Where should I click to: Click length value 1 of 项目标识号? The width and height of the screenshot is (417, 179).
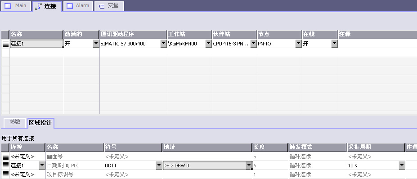click(270, 175)
